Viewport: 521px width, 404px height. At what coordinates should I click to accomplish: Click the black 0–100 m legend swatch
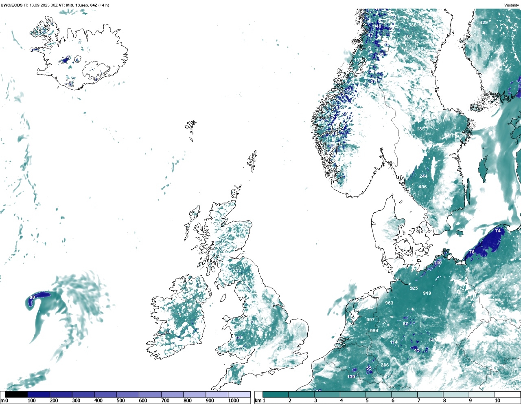pyautogui.click(x=17, y=394)
